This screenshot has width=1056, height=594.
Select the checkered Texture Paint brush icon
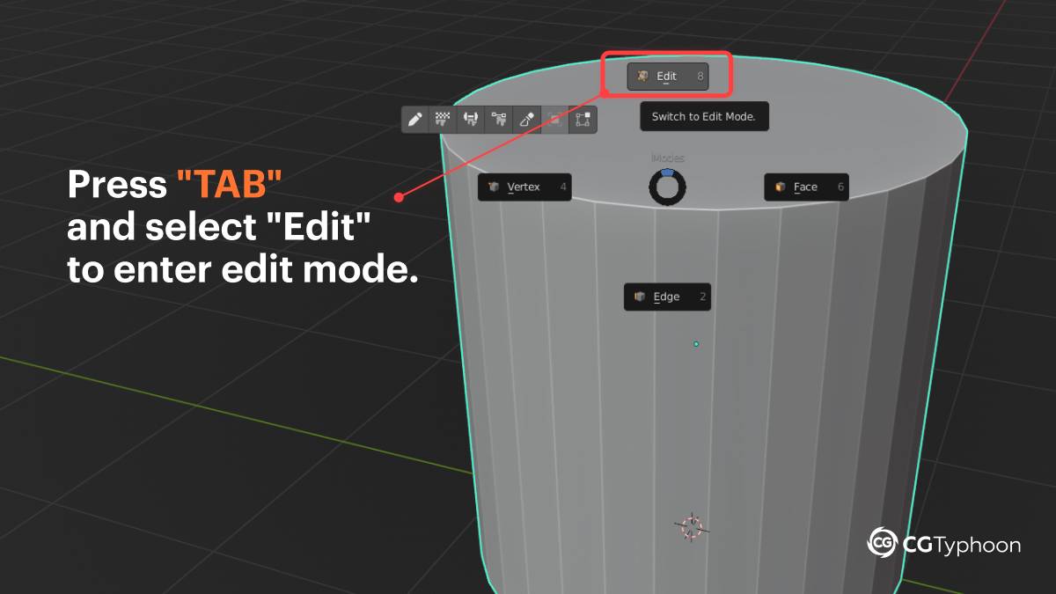tap(444, 120)
